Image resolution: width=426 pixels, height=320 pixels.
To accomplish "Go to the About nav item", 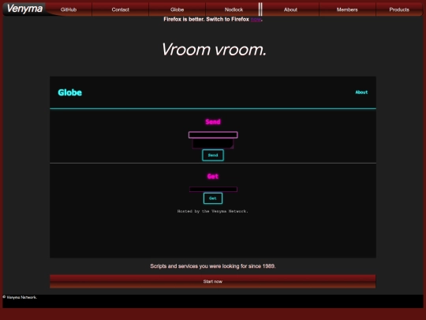I will tap(290, 9).
